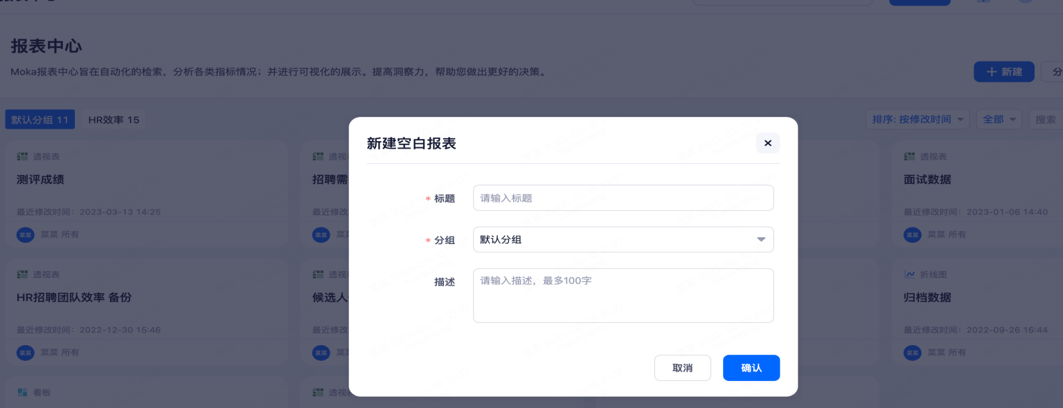This screenshot has height=408, width=1063.
Task: Switch to the HR效率 15 tab
Action: tap(114, 120)
